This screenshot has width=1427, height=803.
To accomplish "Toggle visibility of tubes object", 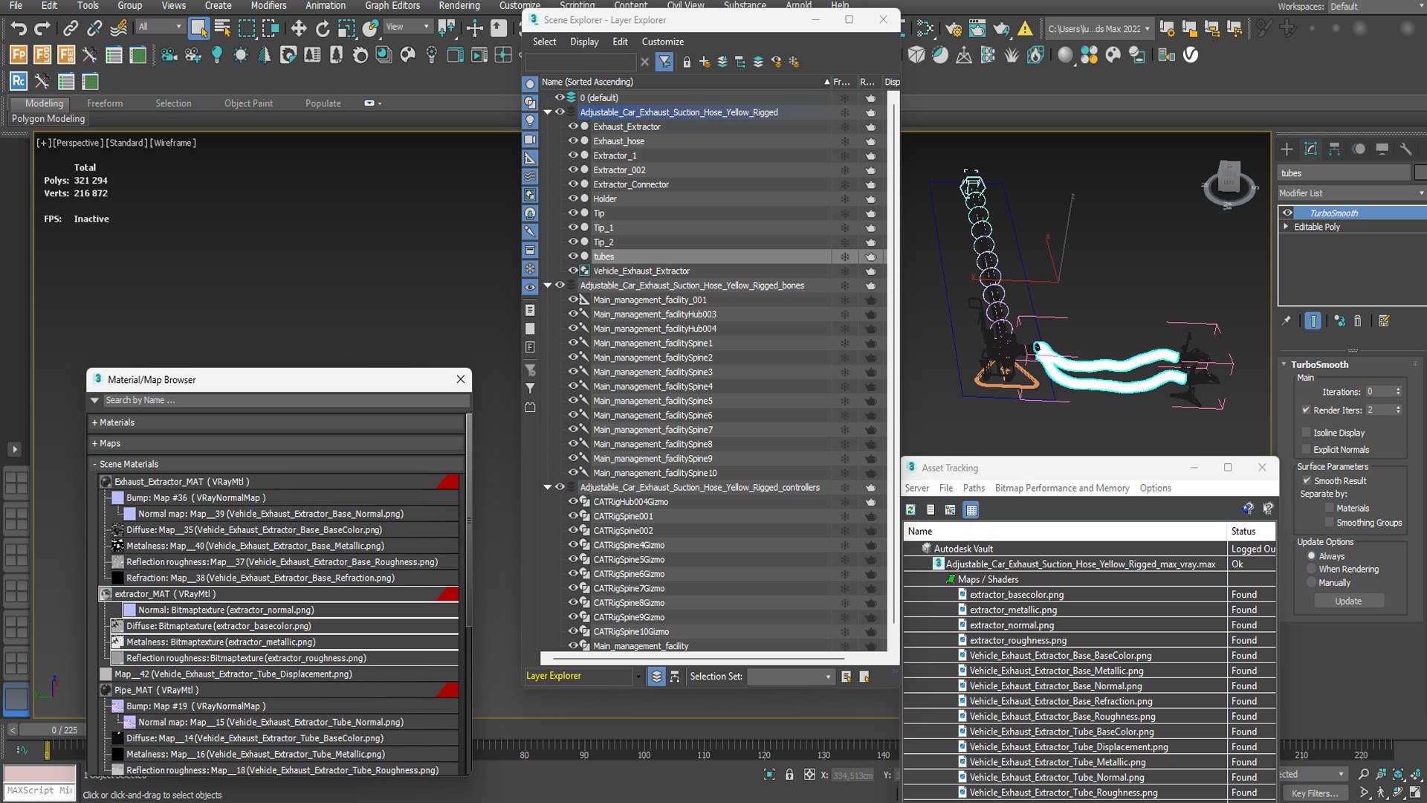I will (x=573, y=257).
